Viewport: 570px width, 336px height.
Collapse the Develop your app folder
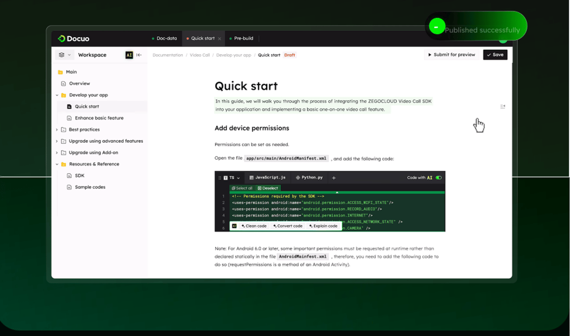click(57, 95)
